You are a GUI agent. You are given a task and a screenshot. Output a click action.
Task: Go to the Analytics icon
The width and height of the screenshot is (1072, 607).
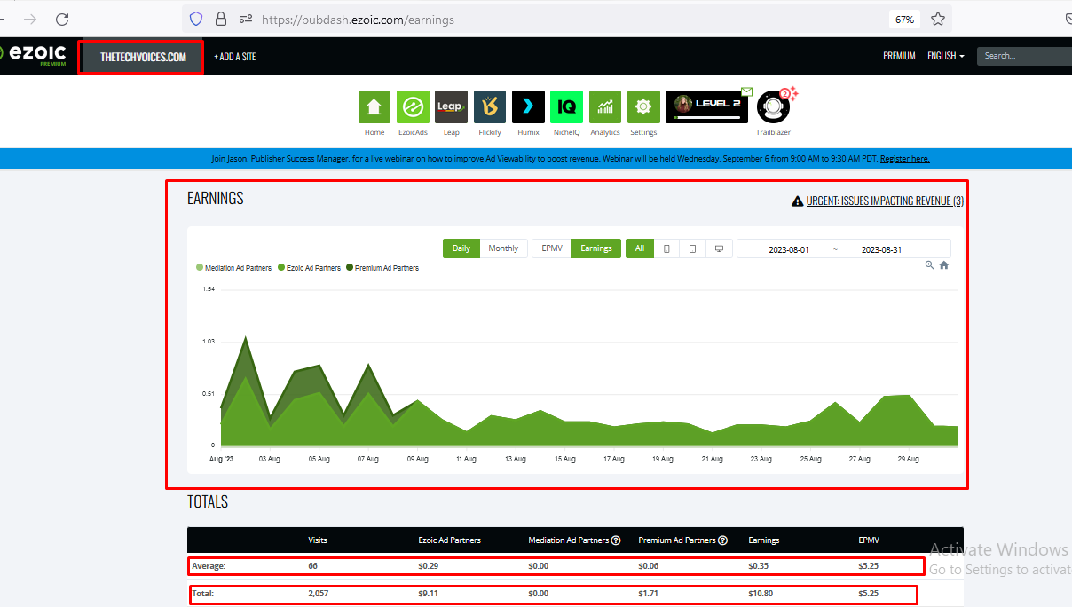(x=605, y=107)
